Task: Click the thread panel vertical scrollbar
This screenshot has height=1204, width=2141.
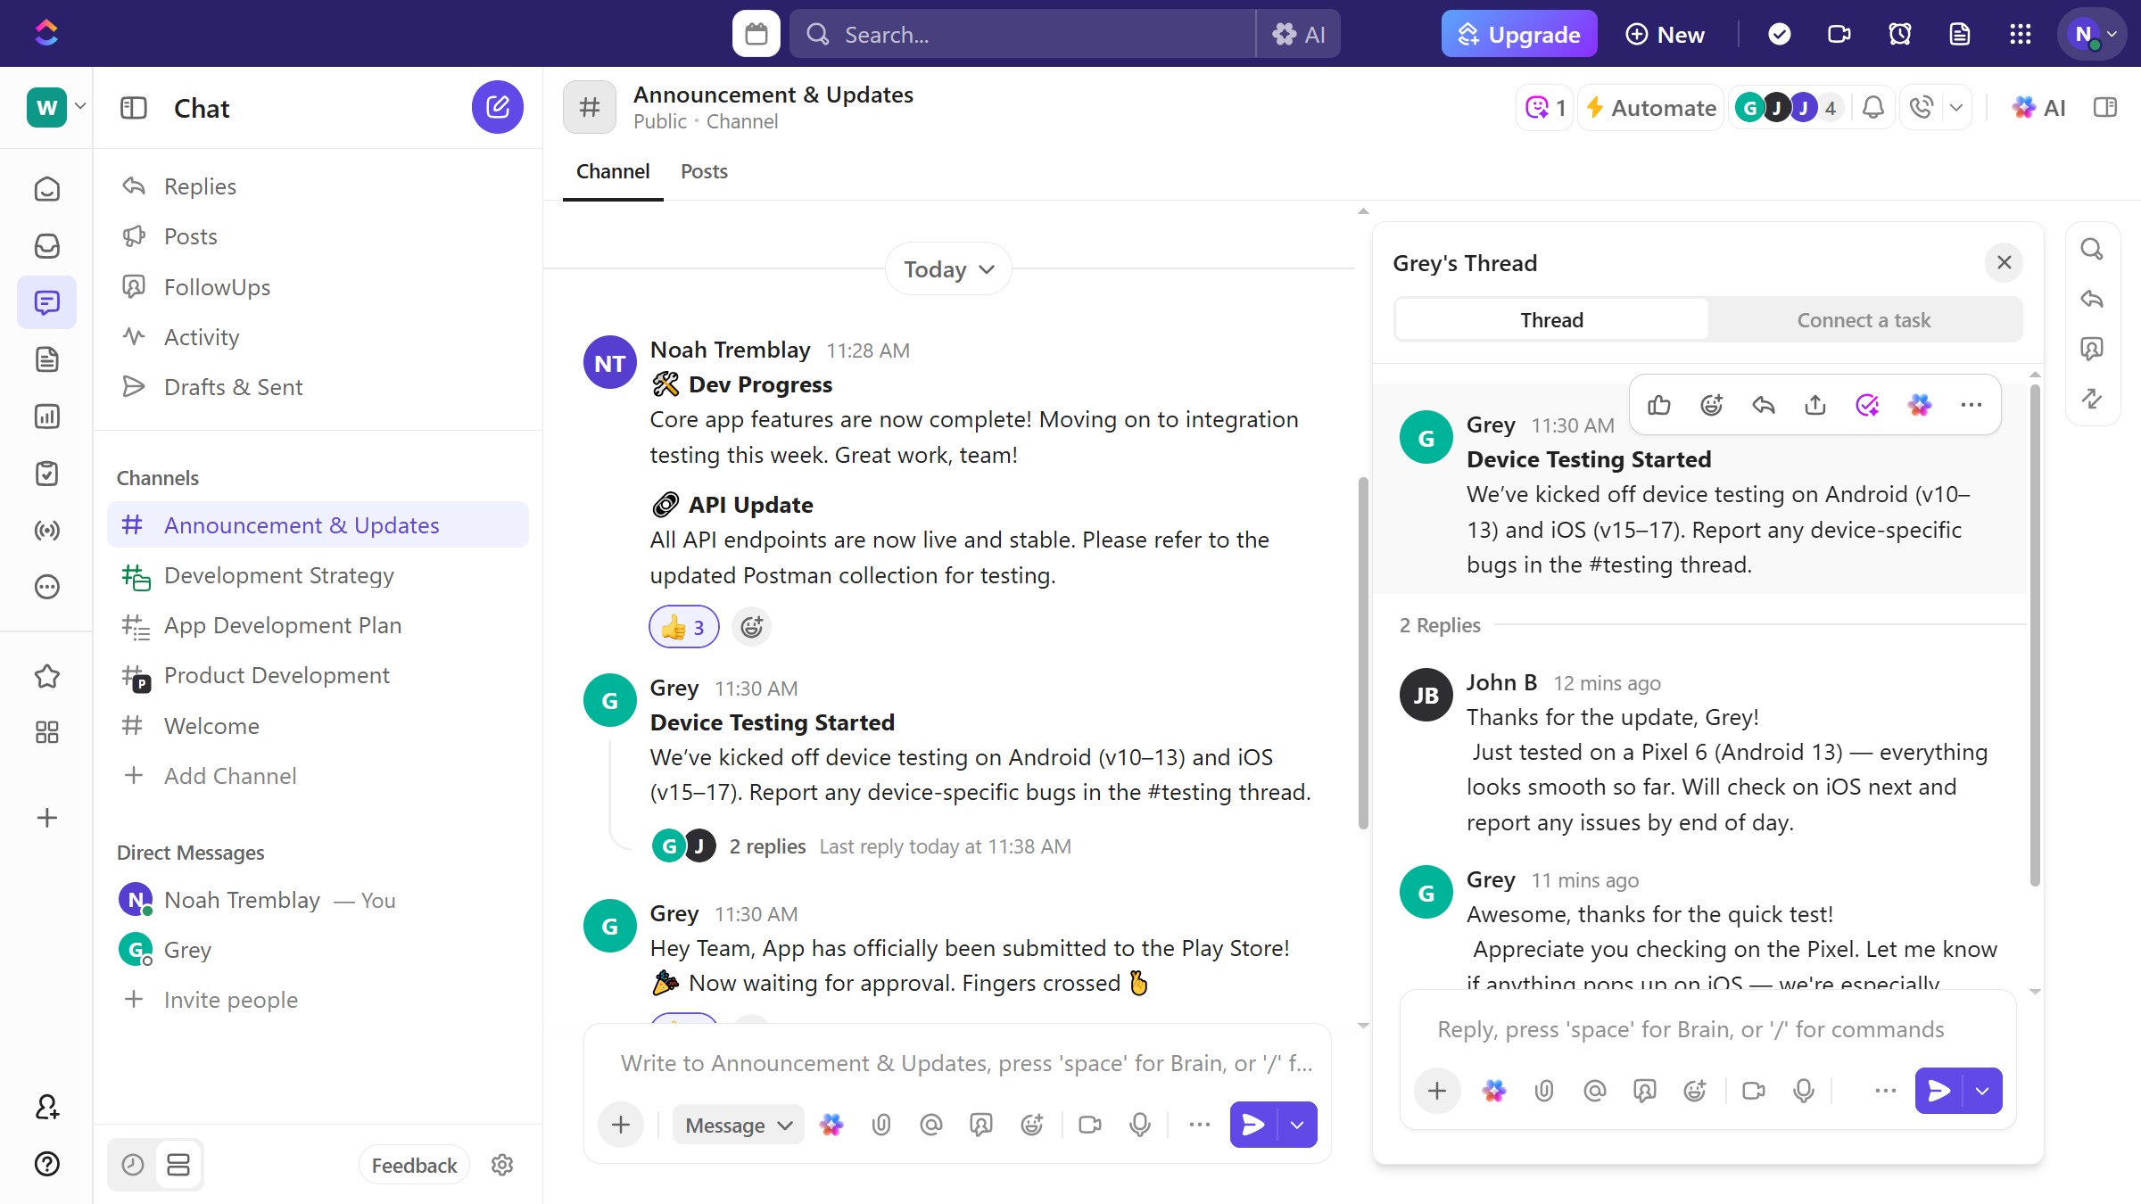Action: pos(2035,633)
